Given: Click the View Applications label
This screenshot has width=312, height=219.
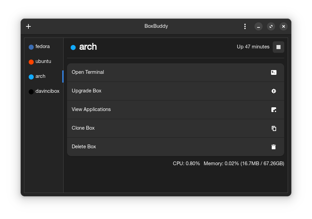Looking at the screenshot, I should click(91, 109).
